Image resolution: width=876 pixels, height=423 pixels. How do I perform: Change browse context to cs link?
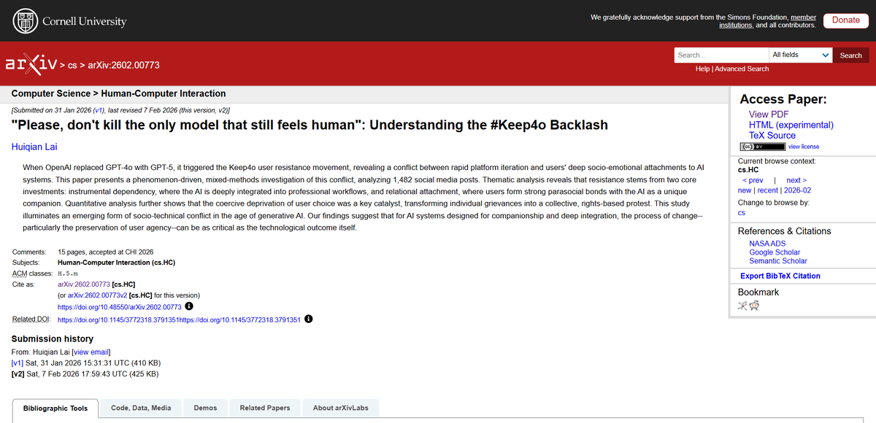[742, 213]
